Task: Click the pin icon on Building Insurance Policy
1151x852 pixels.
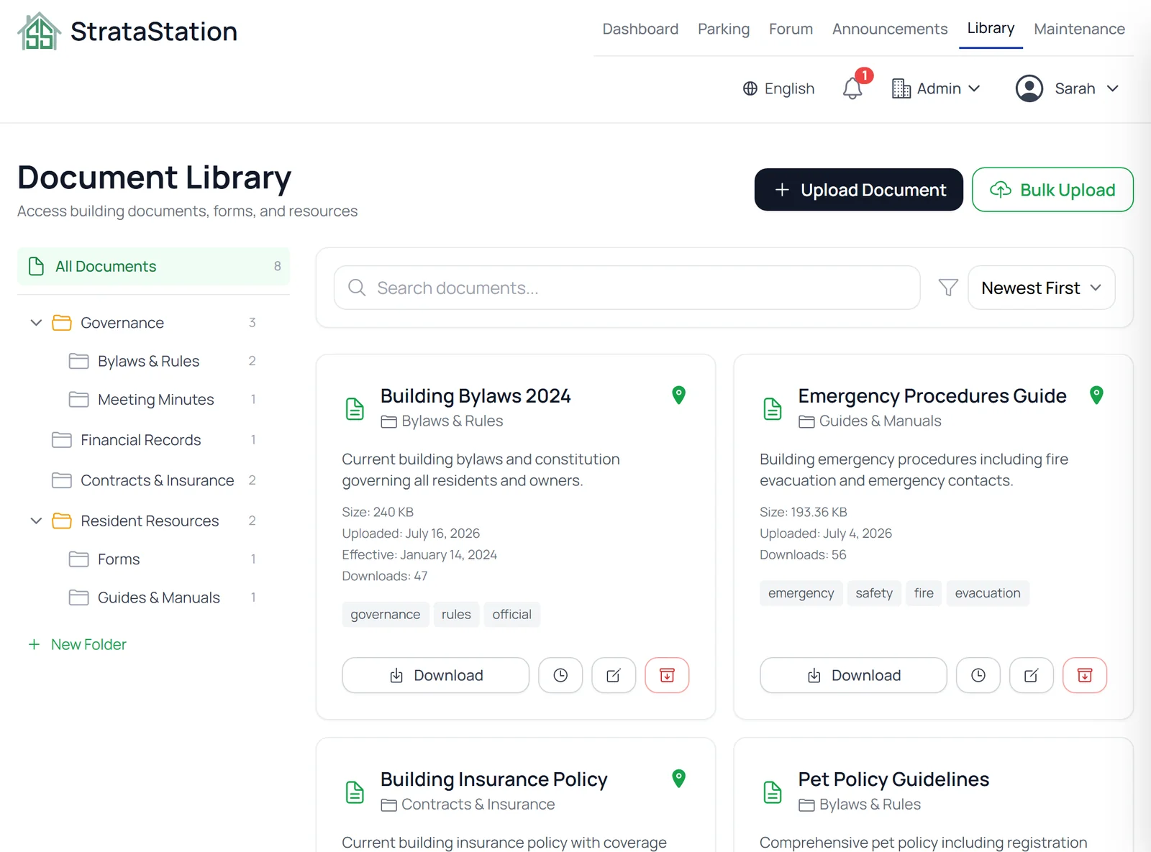Action: coord(678,778)
